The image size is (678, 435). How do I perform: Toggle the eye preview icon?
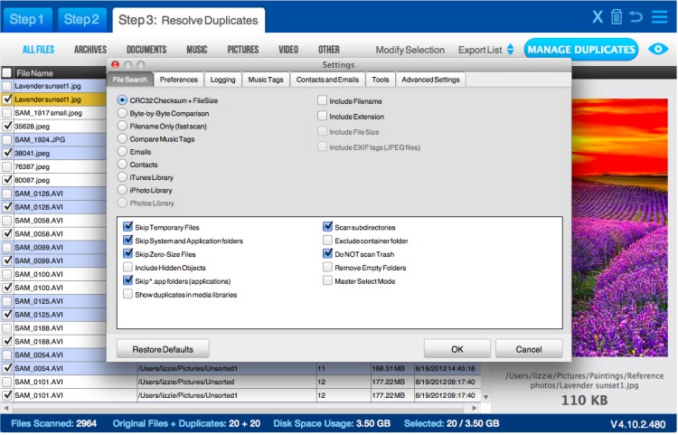tap(657, 50)
